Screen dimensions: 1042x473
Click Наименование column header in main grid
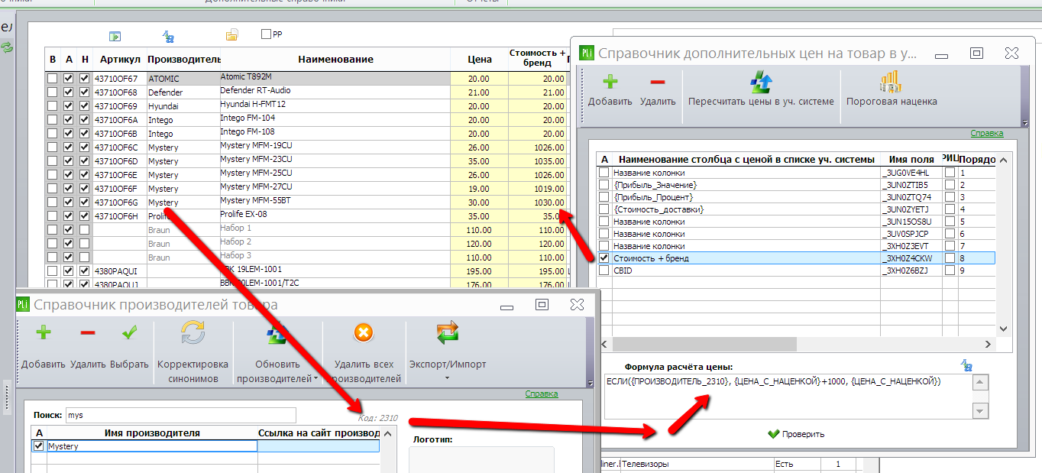335,59
